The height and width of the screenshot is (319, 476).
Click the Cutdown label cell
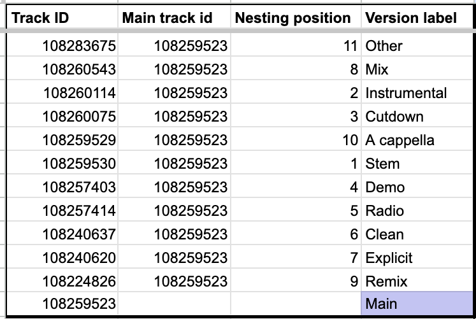[x=417, y=117]
